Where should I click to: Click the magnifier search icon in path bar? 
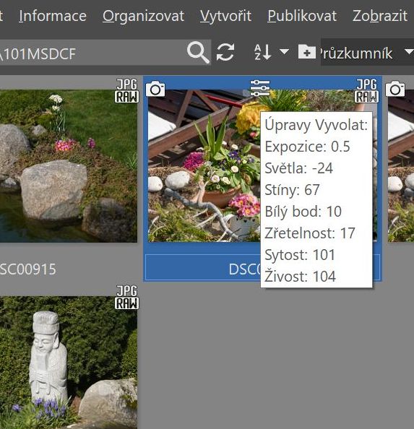pos(198,52)
